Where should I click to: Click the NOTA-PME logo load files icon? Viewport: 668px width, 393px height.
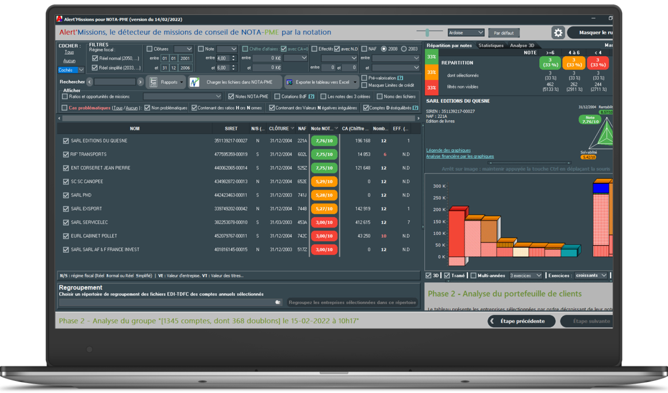[195, 82]
